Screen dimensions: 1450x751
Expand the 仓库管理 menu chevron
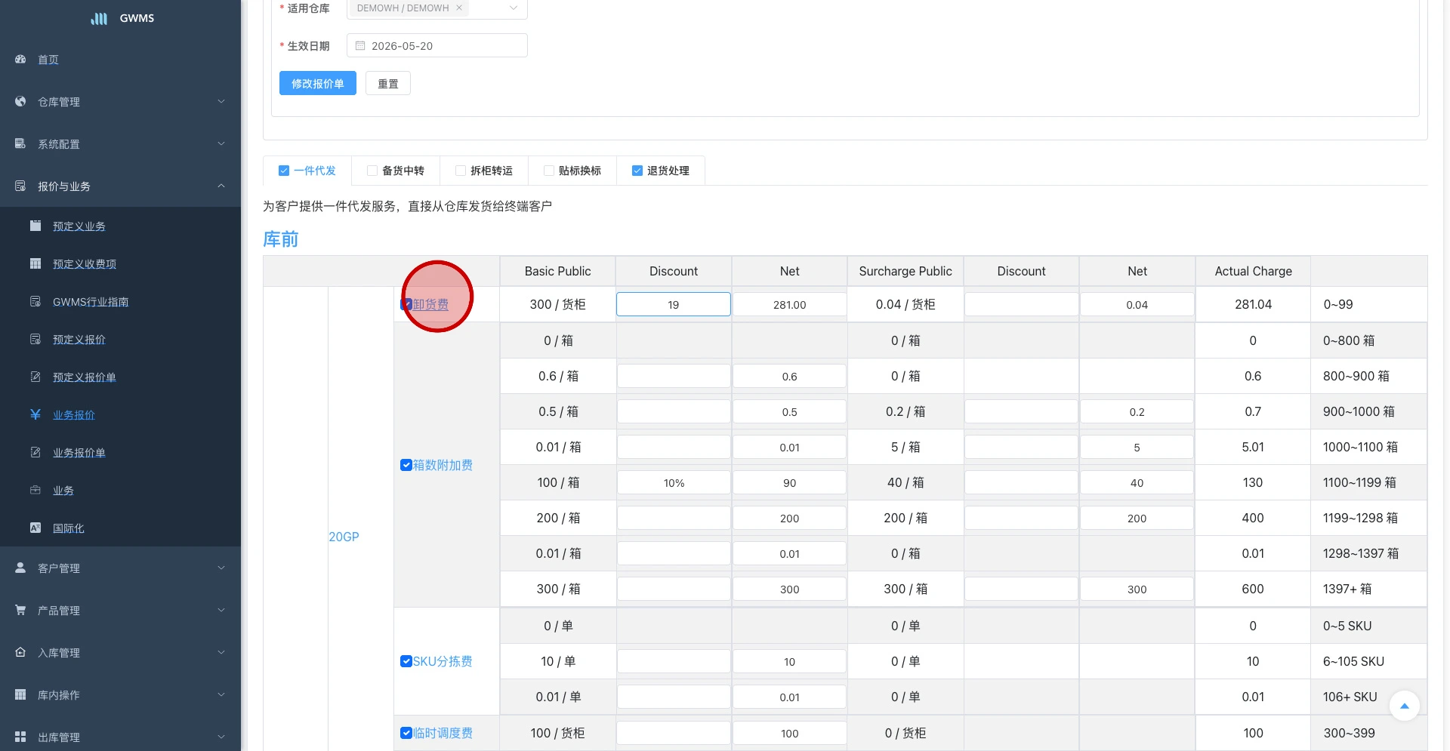[221, 101]
